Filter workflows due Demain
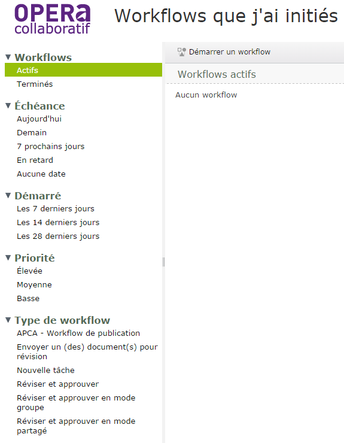This screenshot has width=344, height=443. tap(32, 132)
